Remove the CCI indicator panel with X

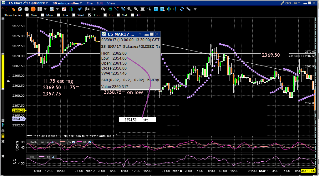pyautogui.click(x=3, y=156)
